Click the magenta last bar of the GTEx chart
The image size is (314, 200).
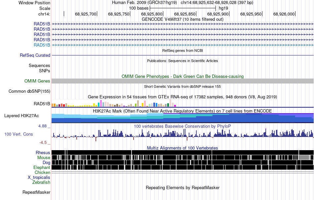click(175, 106)
